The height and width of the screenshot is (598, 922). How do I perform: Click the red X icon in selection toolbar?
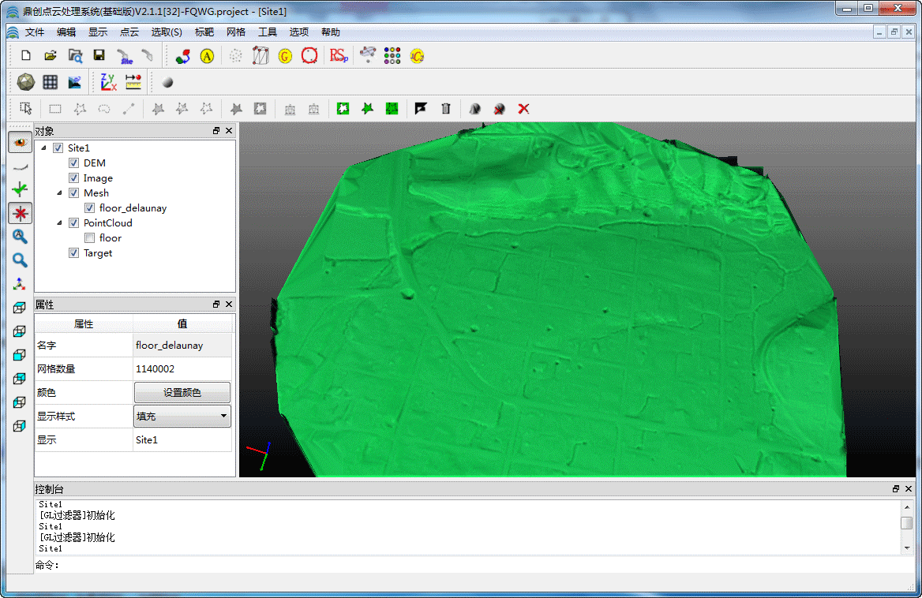523,109
